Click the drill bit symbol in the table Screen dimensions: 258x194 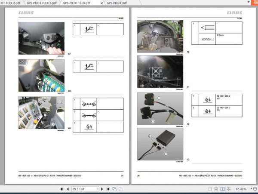[208, 39]
